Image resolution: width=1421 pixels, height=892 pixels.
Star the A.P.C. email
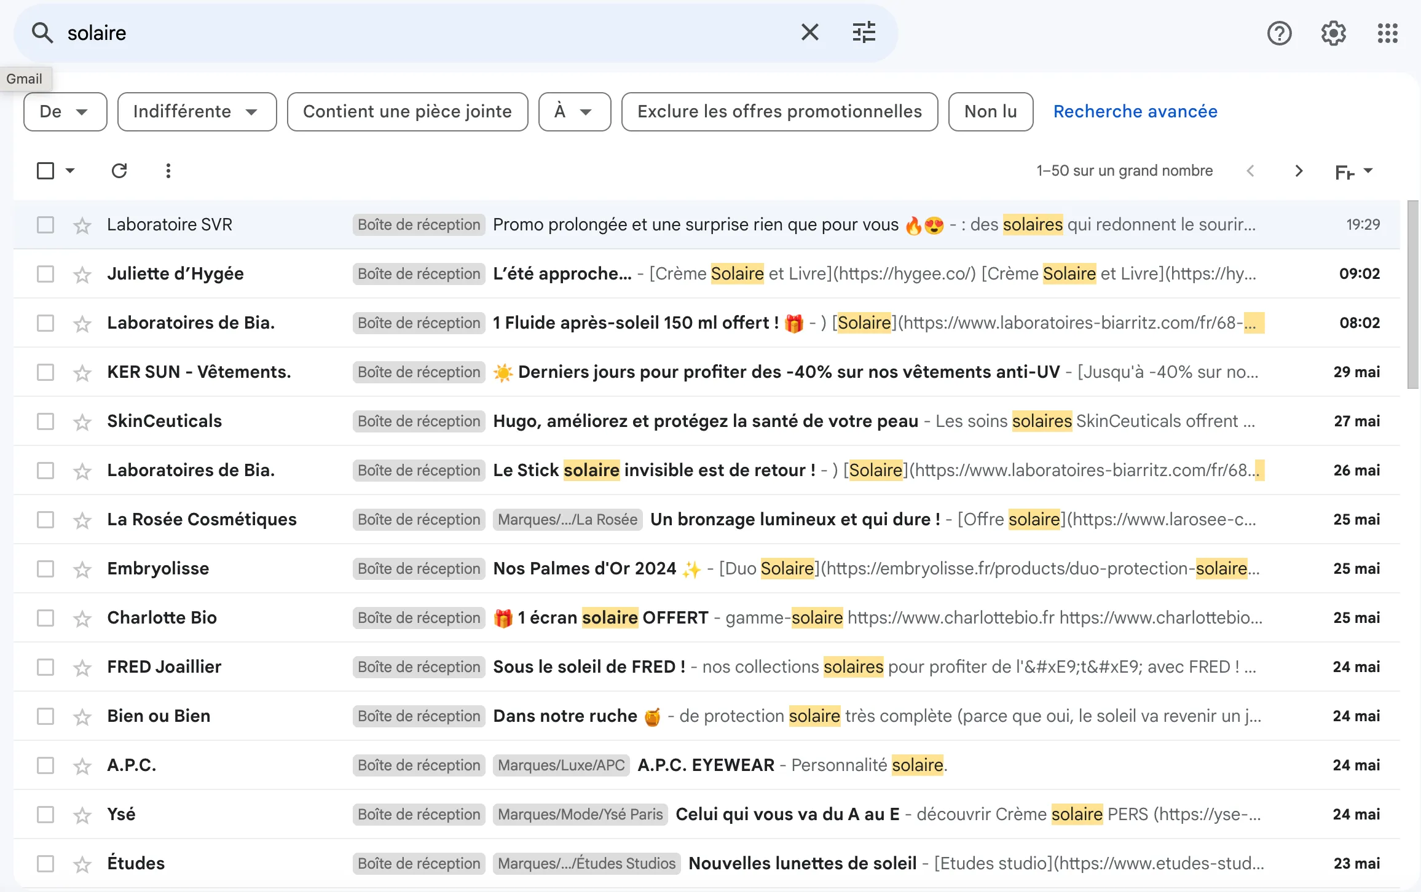click(x=82, y=766)
